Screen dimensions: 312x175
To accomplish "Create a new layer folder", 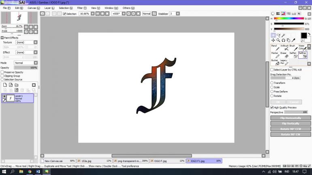I will coord(16,85).
